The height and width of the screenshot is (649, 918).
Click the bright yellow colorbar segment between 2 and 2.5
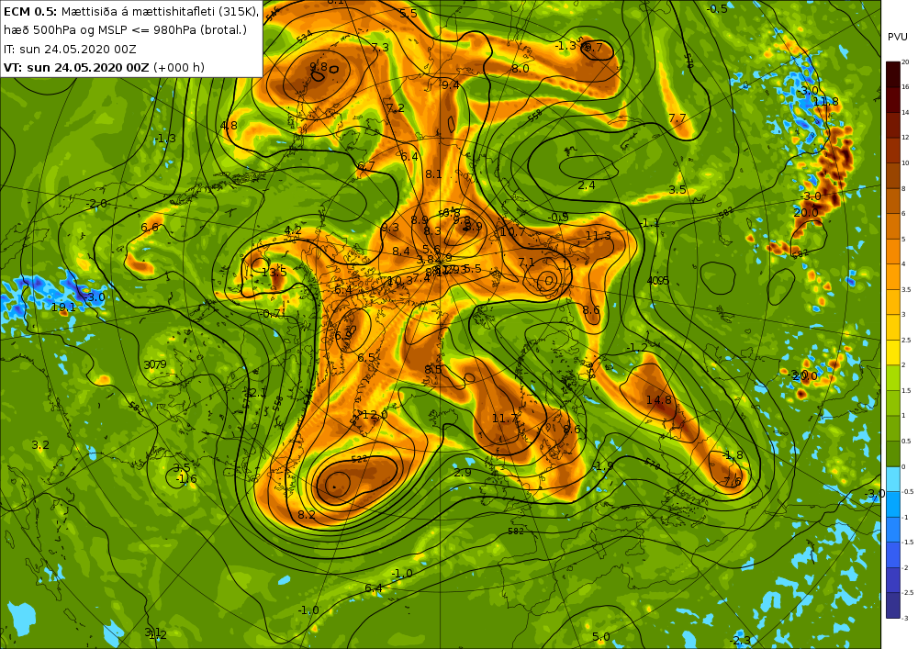(893, 352)
